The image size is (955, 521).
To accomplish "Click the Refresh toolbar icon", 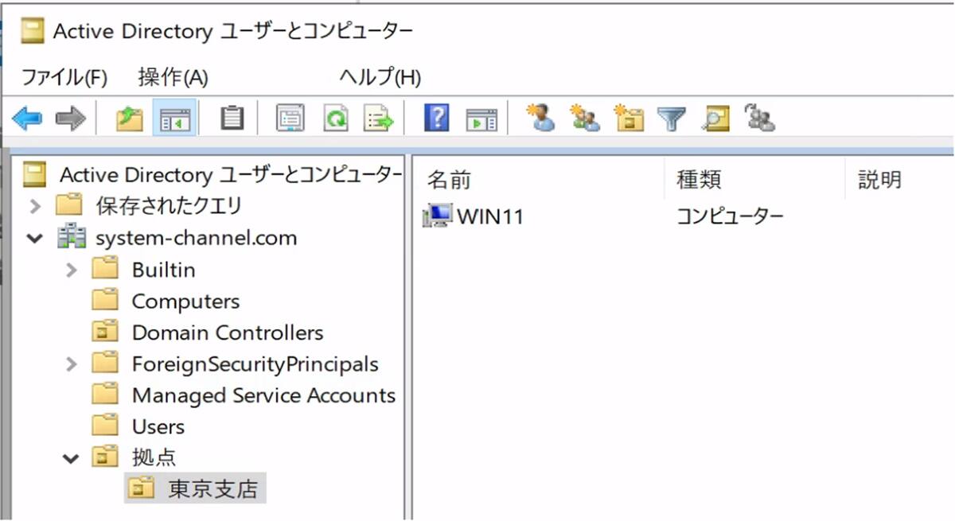I will [335, 119].
